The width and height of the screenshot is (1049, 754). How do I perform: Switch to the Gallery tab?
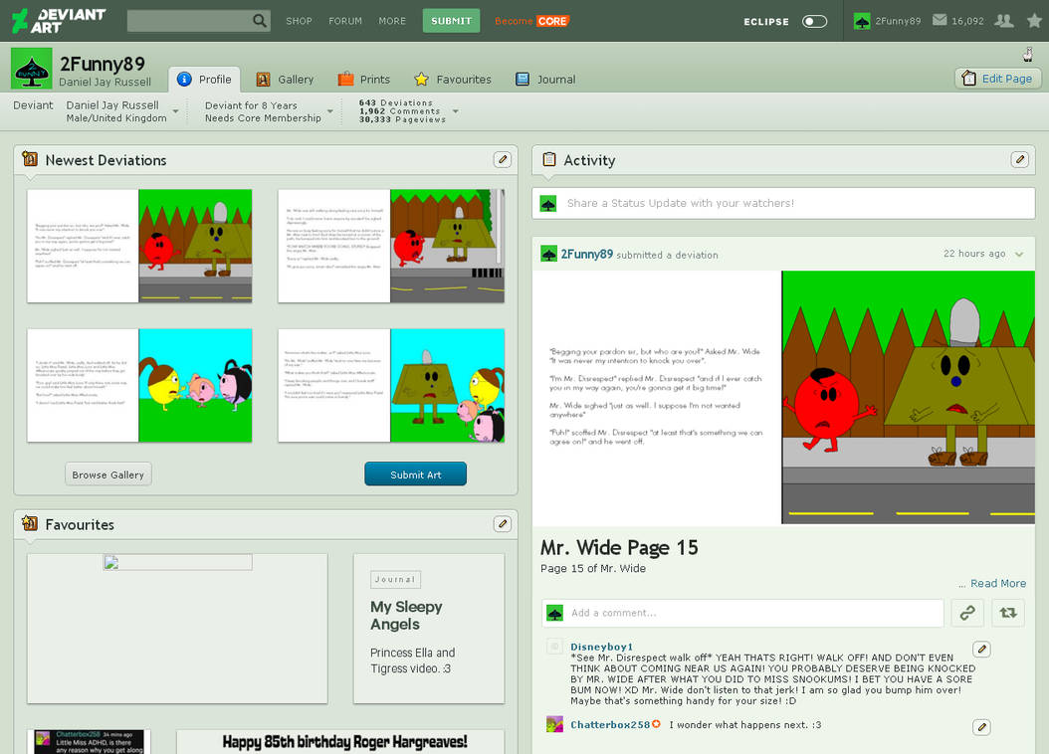285,80
